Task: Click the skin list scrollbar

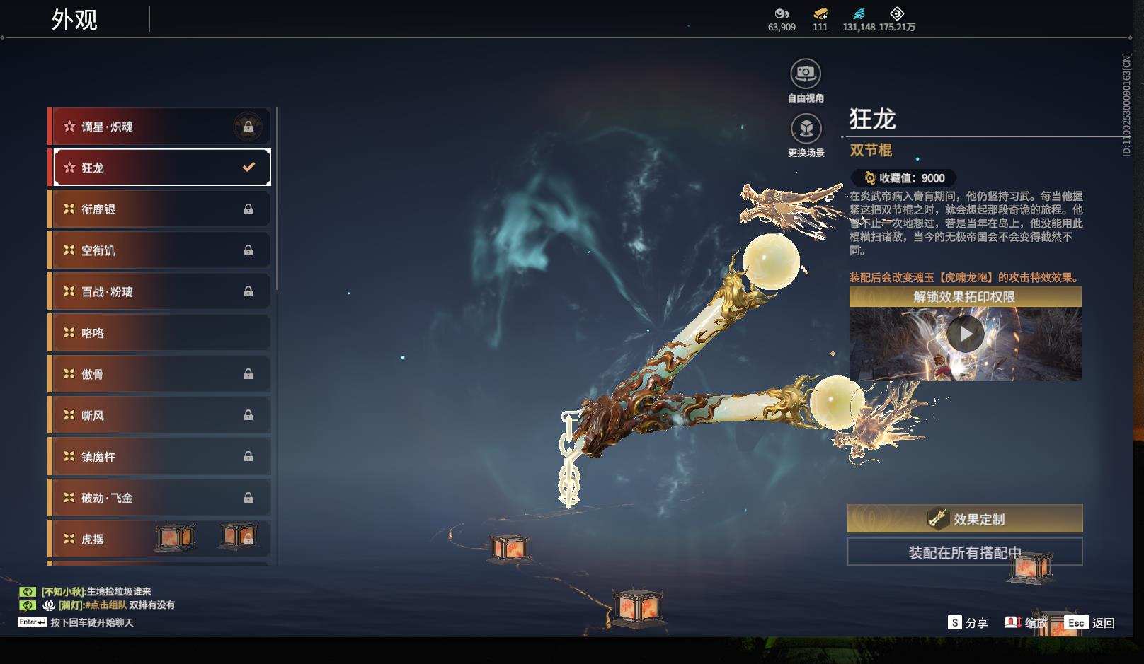Action: coord(277,199)
